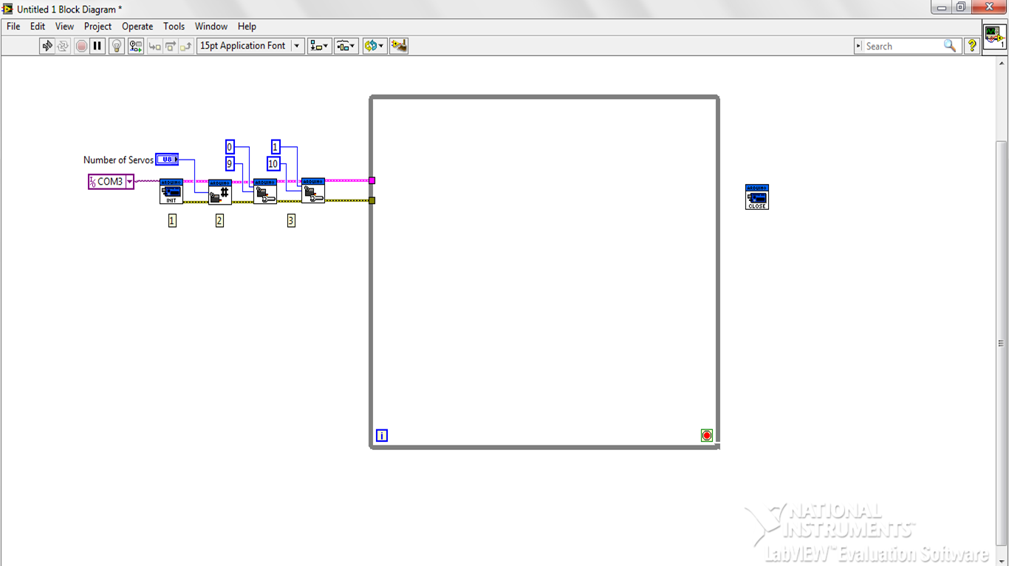Open the Align Objects dropdown
This screenshot has height=566, width=1009.
(319, 45)
